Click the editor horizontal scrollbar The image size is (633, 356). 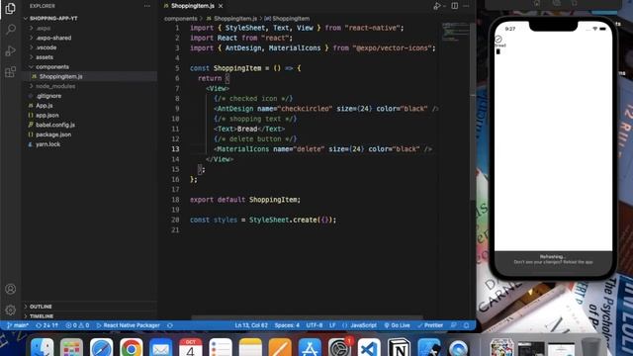[x=307, y=318]
